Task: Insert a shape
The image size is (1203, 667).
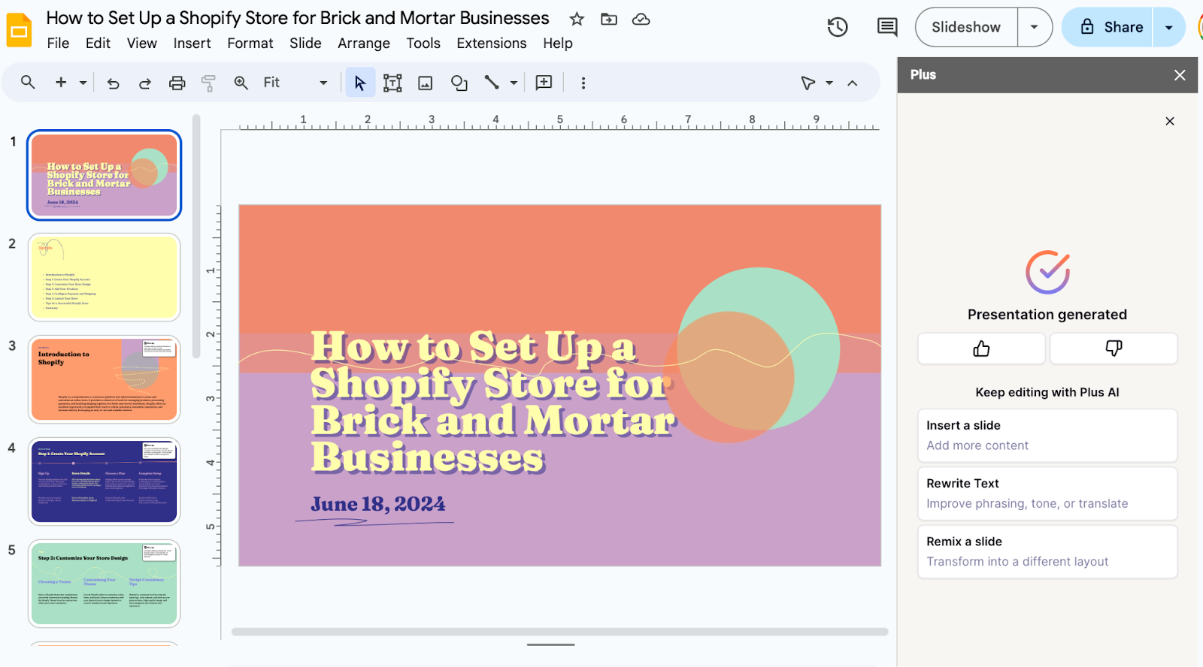Action: click(x=459, y=83)
